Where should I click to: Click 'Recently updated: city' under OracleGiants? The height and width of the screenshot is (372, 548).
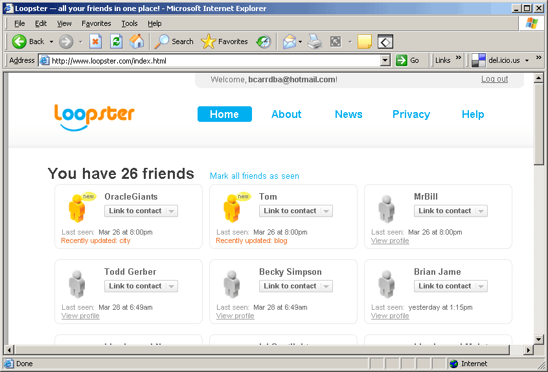(x=95, y=240)
